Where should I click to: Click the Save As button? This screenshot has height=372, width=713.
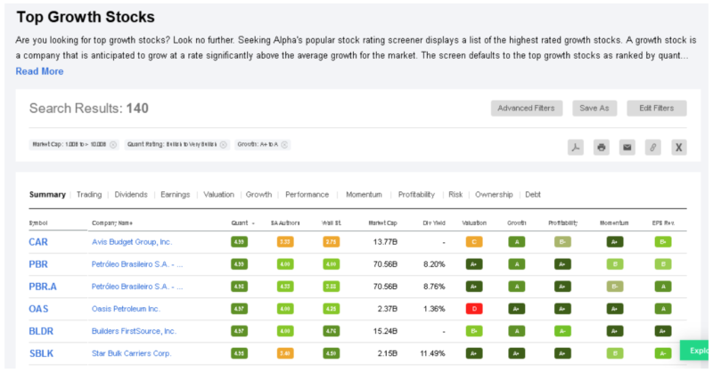point(594,108)
